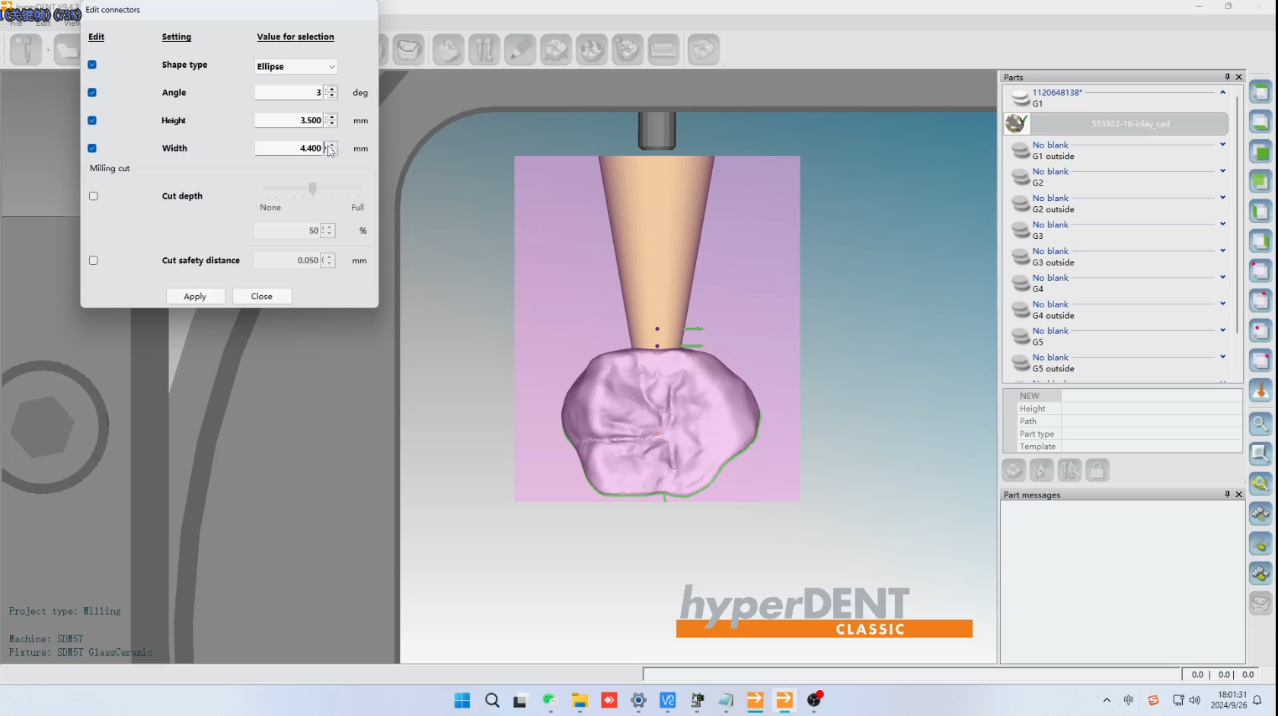The height and width of the screenshot is (716, 1278).
Task: Expand the G1 outside blank entry
Action: point(1222,145)
